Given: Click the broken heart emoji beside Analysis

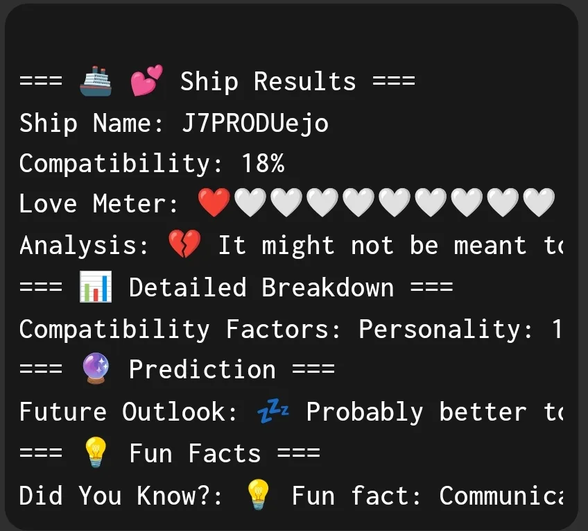Looking at the screenshot, I should point(184,246).
